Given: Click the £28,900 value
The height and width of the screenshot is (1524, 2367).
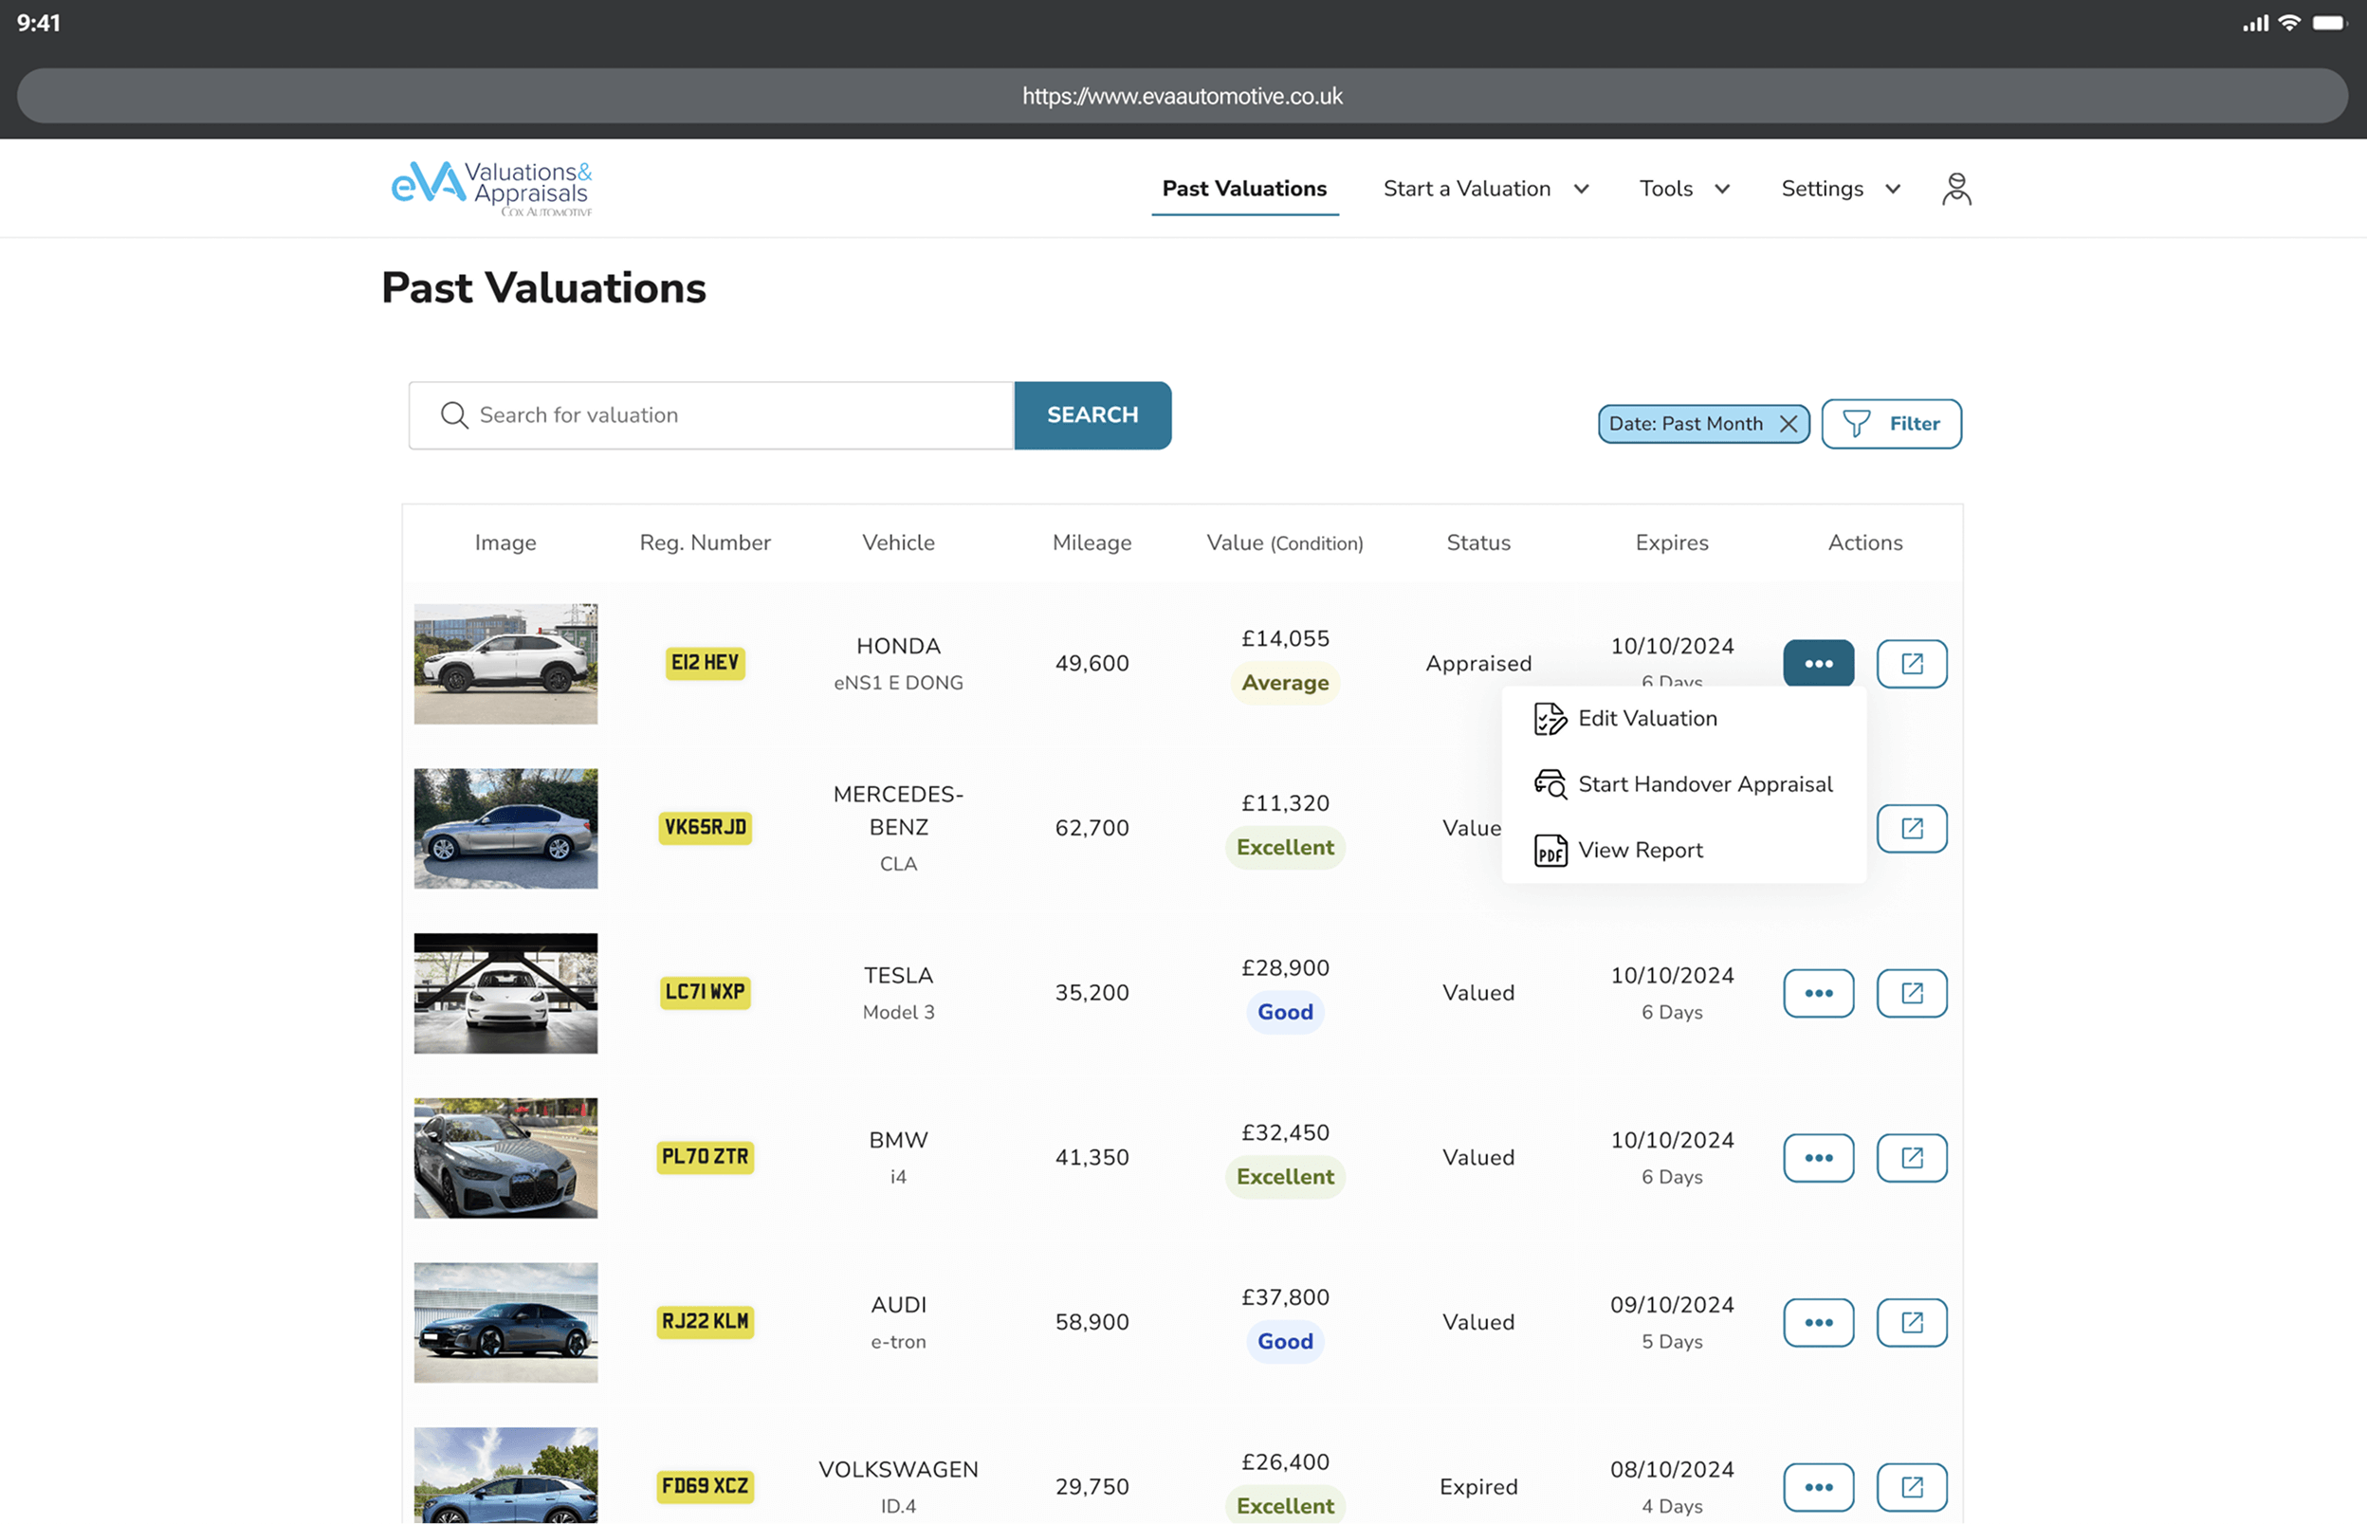Looking at the screenshot, I should tap(1285, 968).
